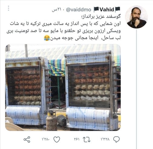153x149 pixels.
Task: Click the reply speech bubble icon
Action: (116, 139)
